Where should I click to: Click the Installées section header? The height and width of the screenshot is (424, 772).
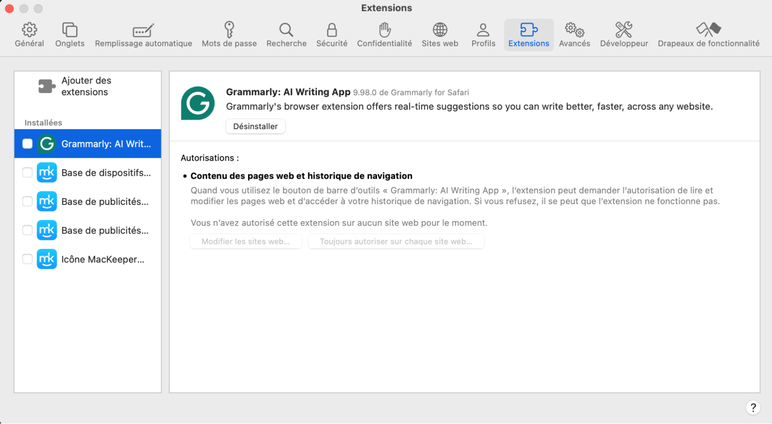[43, 122]
